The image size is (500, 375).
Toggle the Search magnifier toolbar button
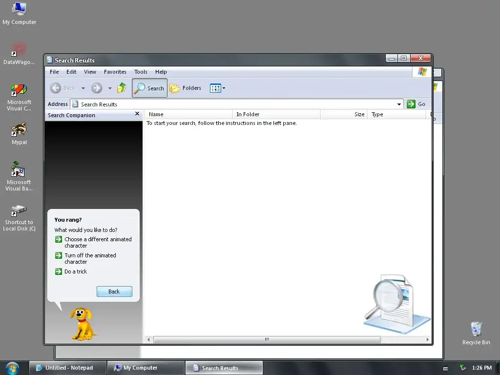(149, 88)
